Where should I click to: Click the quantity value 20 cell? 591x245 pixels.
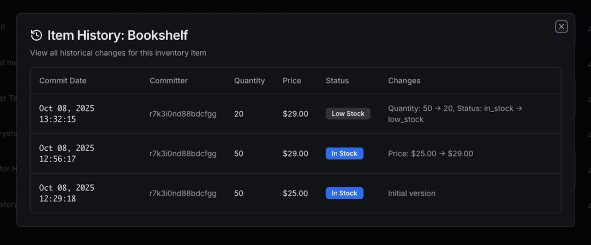239,114
